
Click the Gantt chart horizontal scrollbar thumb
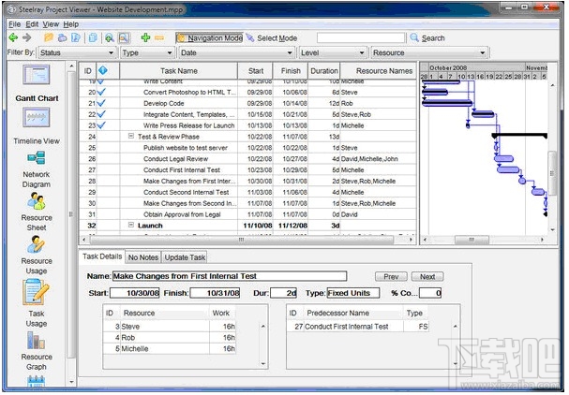click(x=472, y=240)
